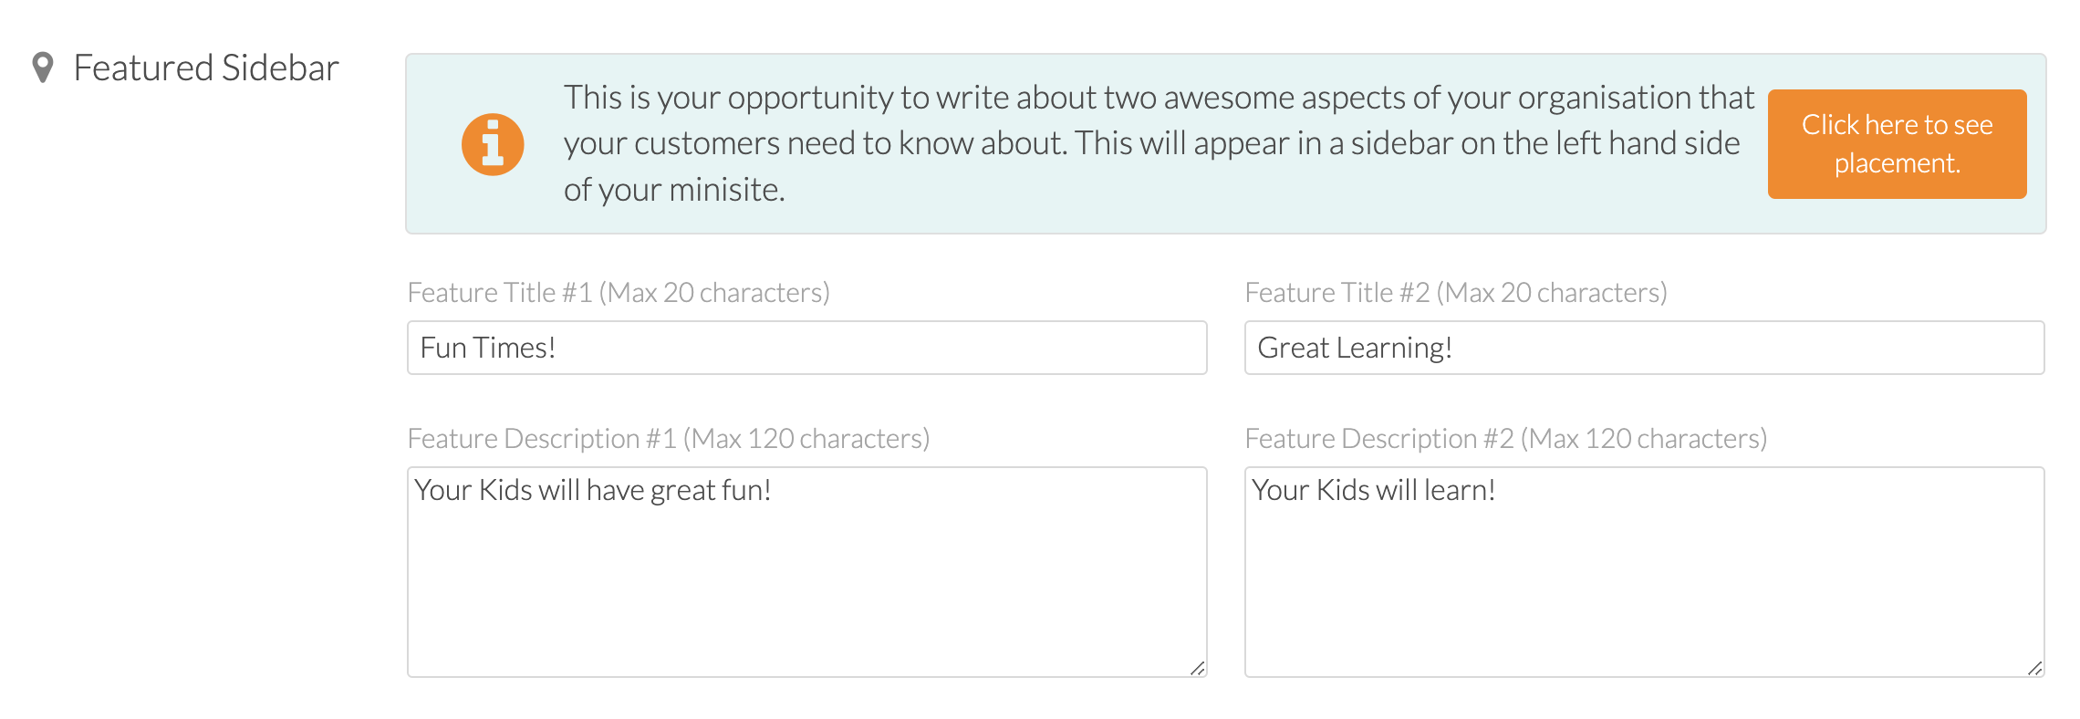
Task: Focus the Feature Title #1 input field
Action: (x=807, y=348)
